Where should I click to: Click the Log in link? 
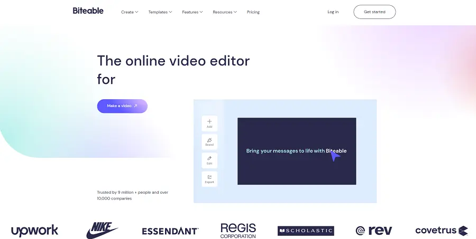pos(333,12)
